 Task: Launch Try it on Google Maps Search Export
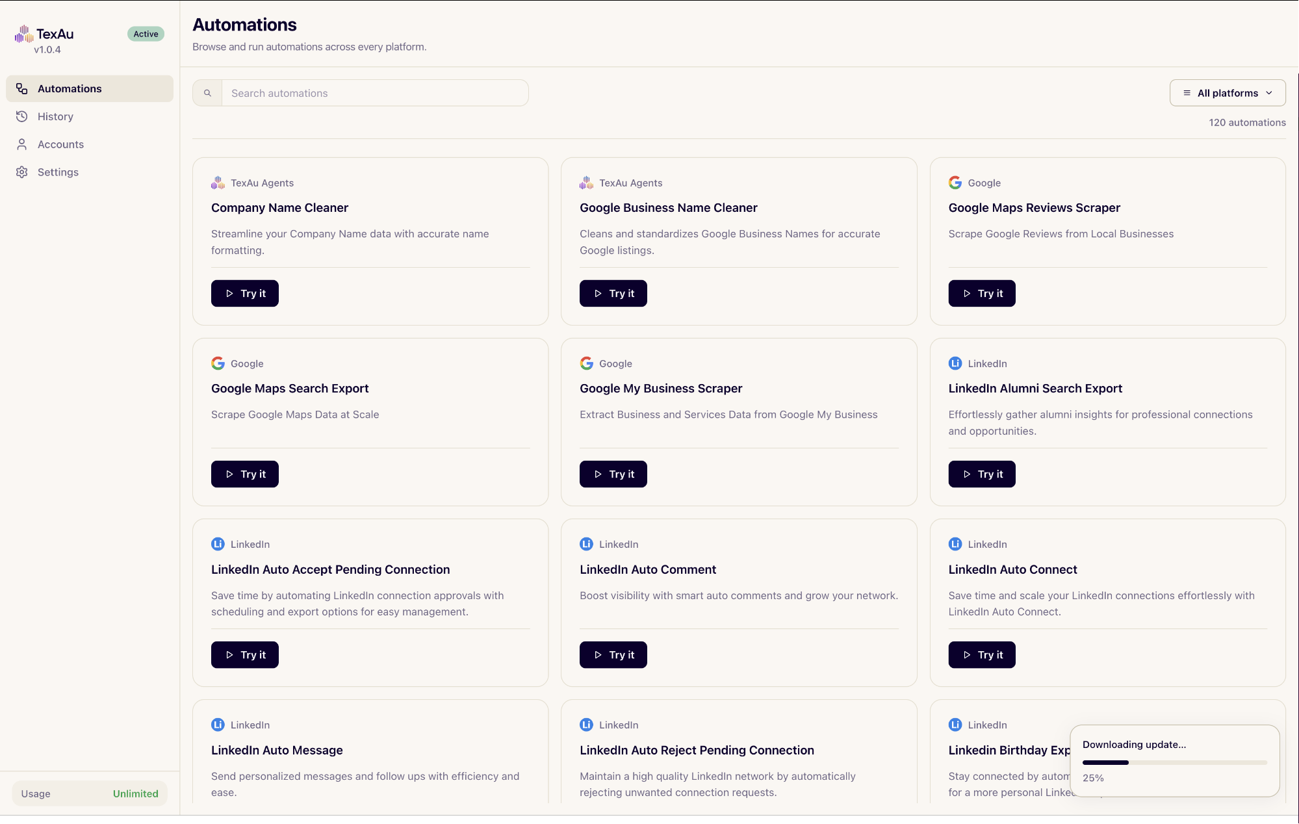[245, 474]
